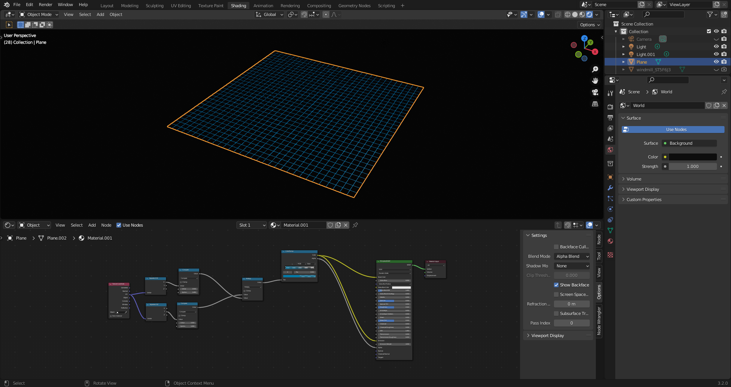
Task: Enable the Backface Culling checkbox
Action: click(556, 247)
